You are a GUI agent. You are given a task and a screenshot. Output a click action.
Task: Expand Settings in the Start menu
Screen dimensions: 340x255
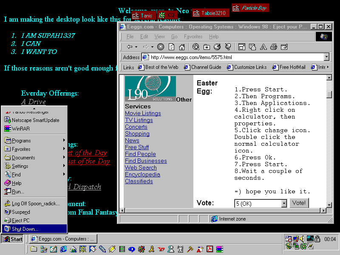pos(35,166)
